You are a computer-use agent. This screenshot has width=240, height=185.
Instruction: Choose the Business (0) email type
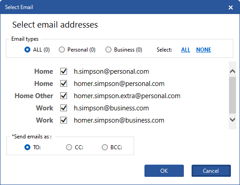108,50
